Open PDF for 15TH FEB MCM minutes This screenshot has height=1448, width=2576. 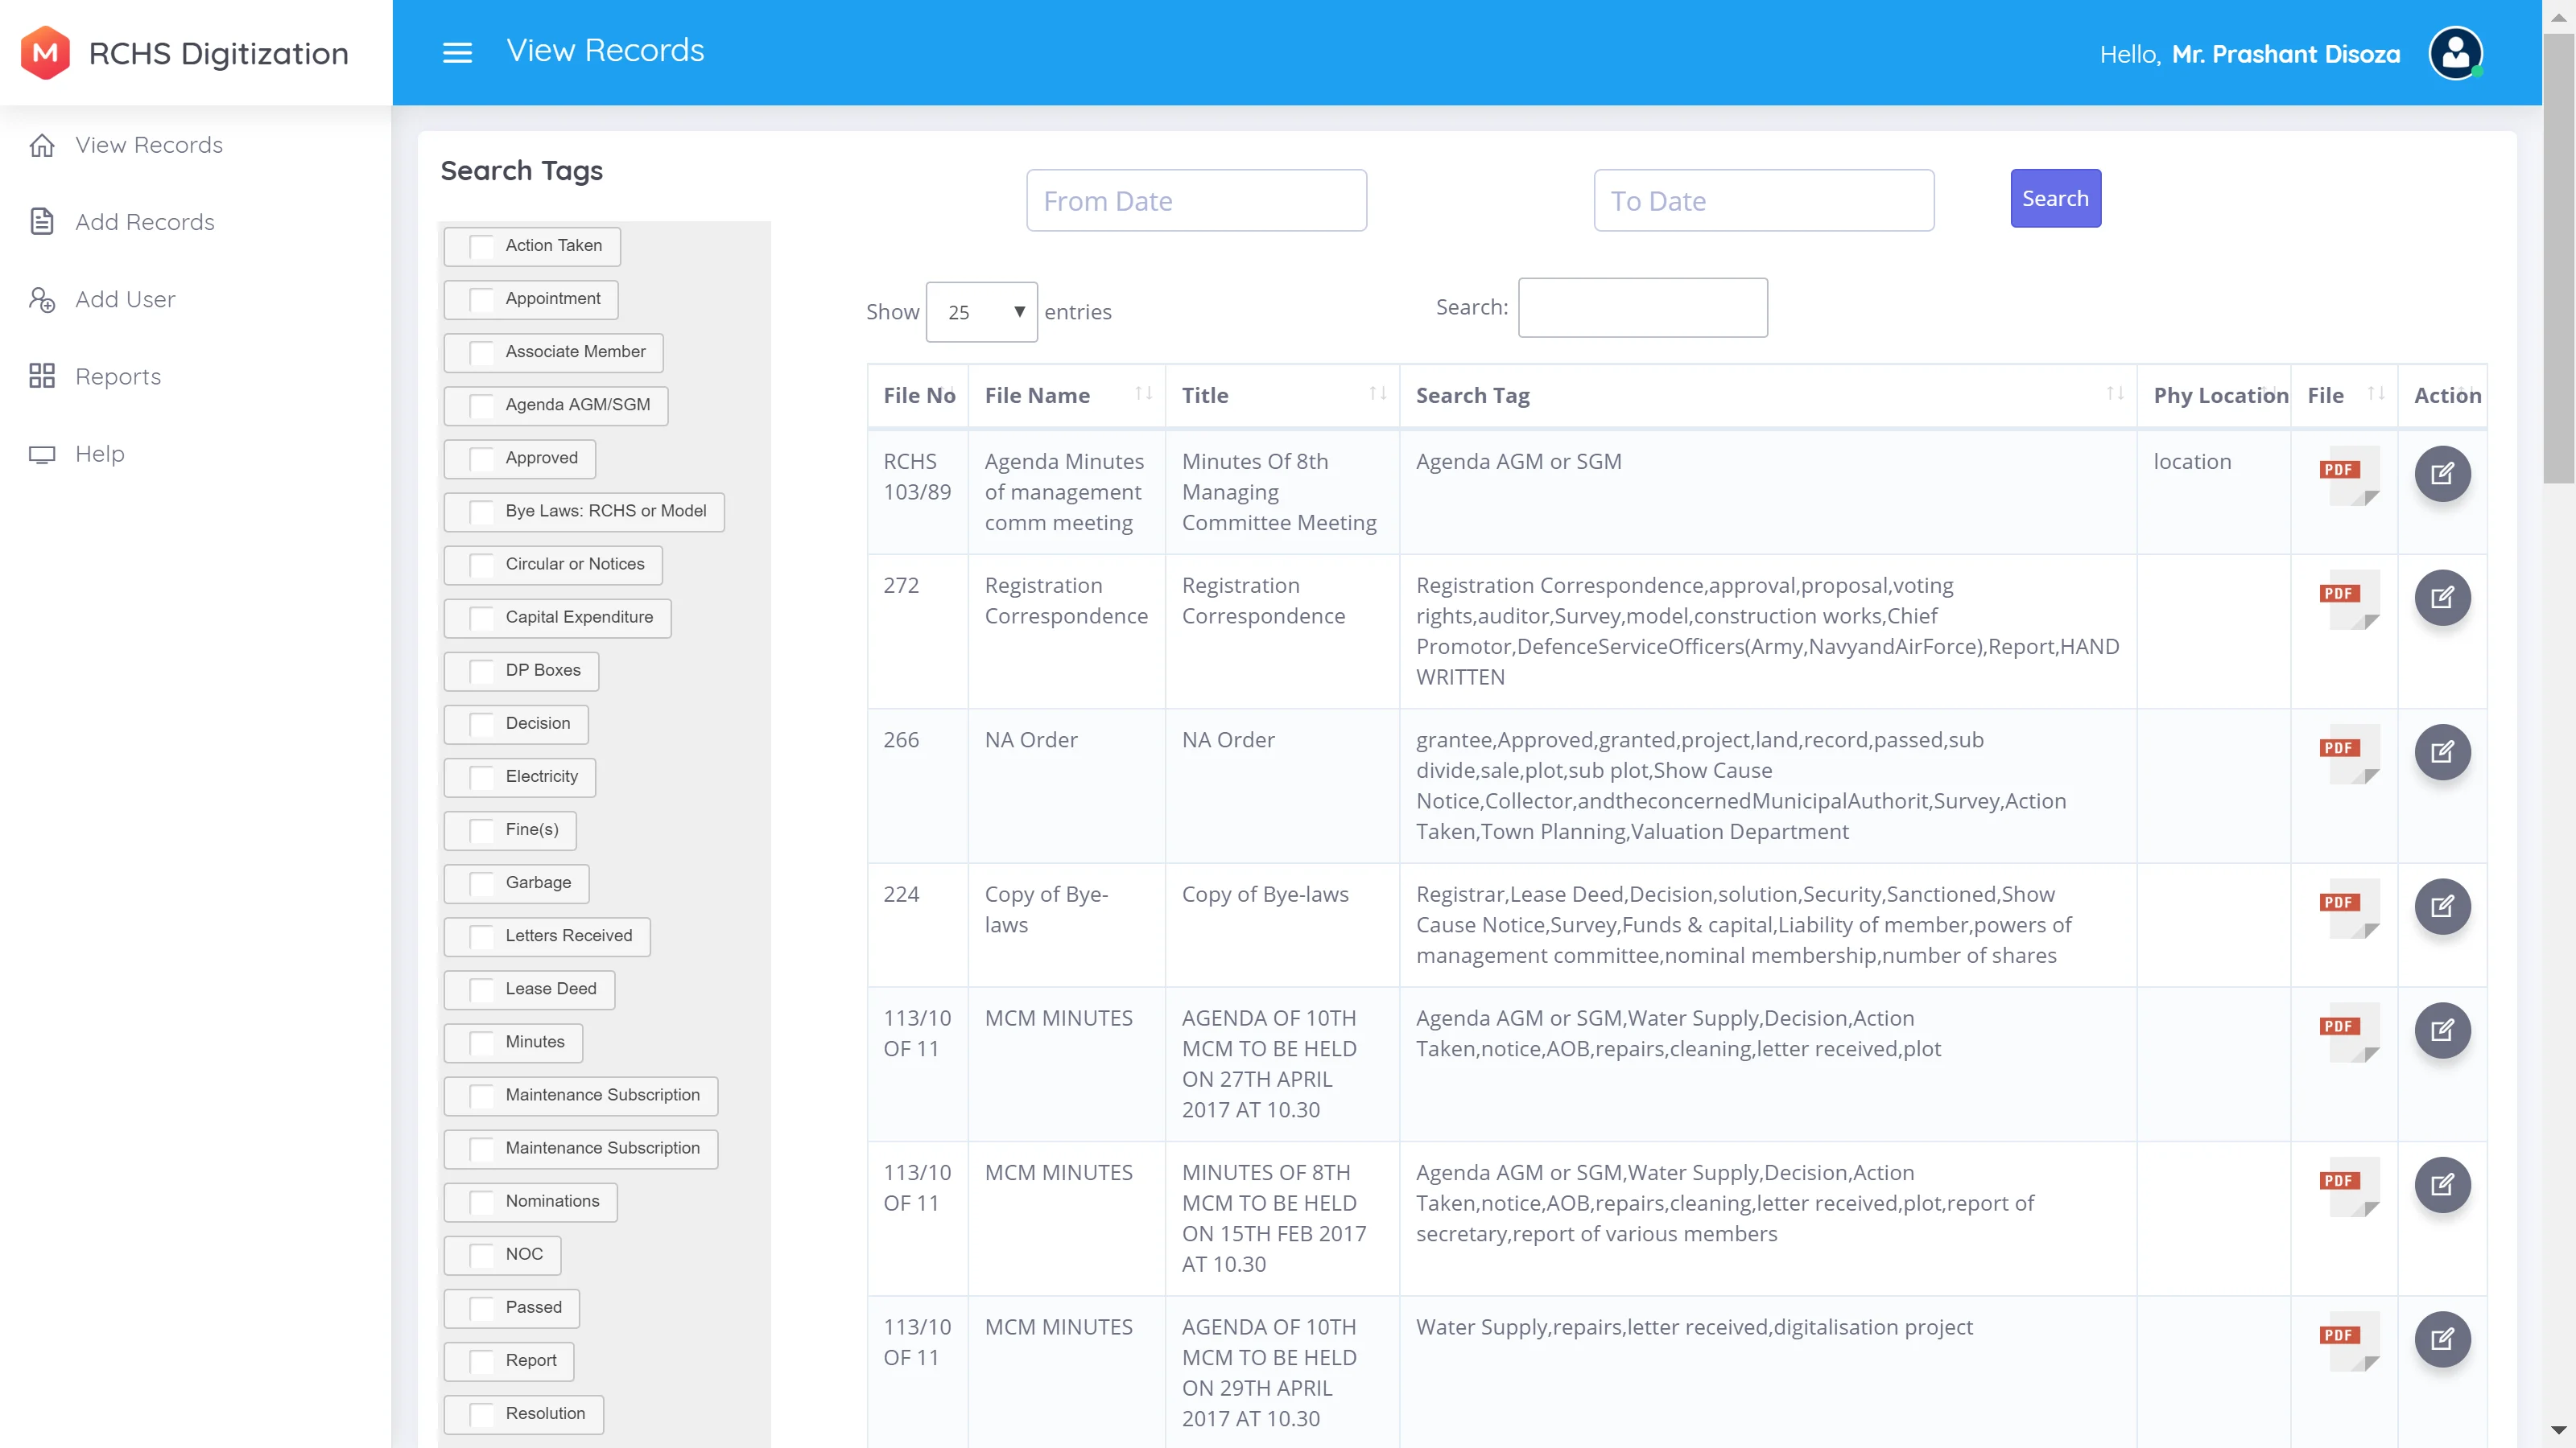pyautogui.click(x=2348, y=1187)
